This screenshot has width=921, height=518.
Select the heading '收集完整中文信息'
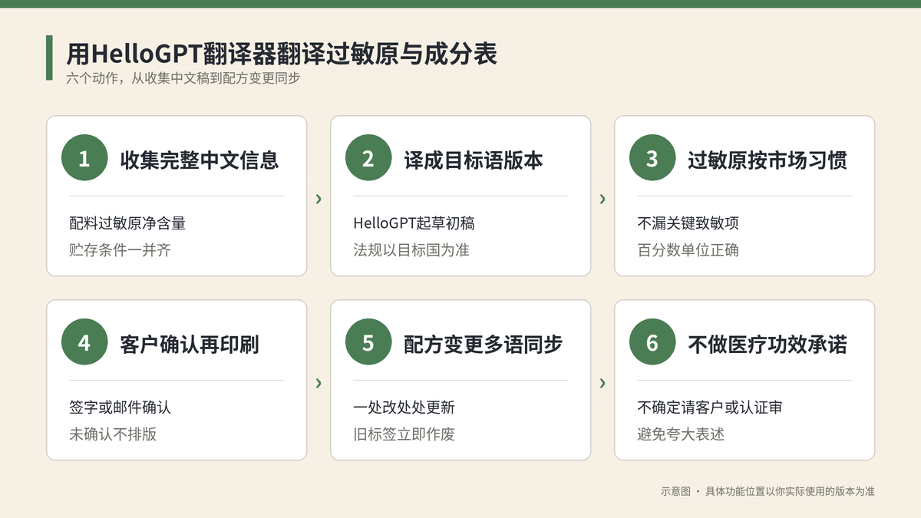[x=200, y=160]
